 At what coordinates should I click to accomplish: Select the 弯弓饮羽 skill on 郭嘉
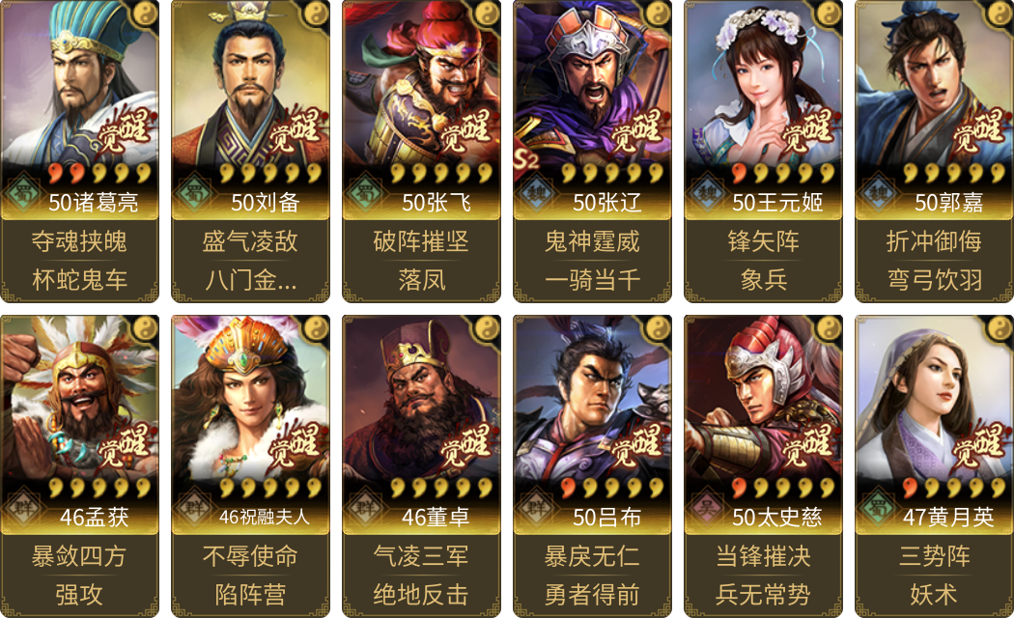click(x=935, y=280)
